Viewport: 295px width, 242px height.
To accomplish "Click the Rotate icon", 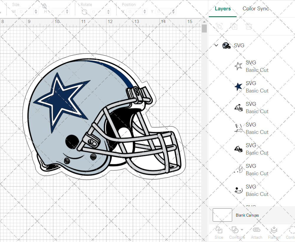I will (84, 12).
